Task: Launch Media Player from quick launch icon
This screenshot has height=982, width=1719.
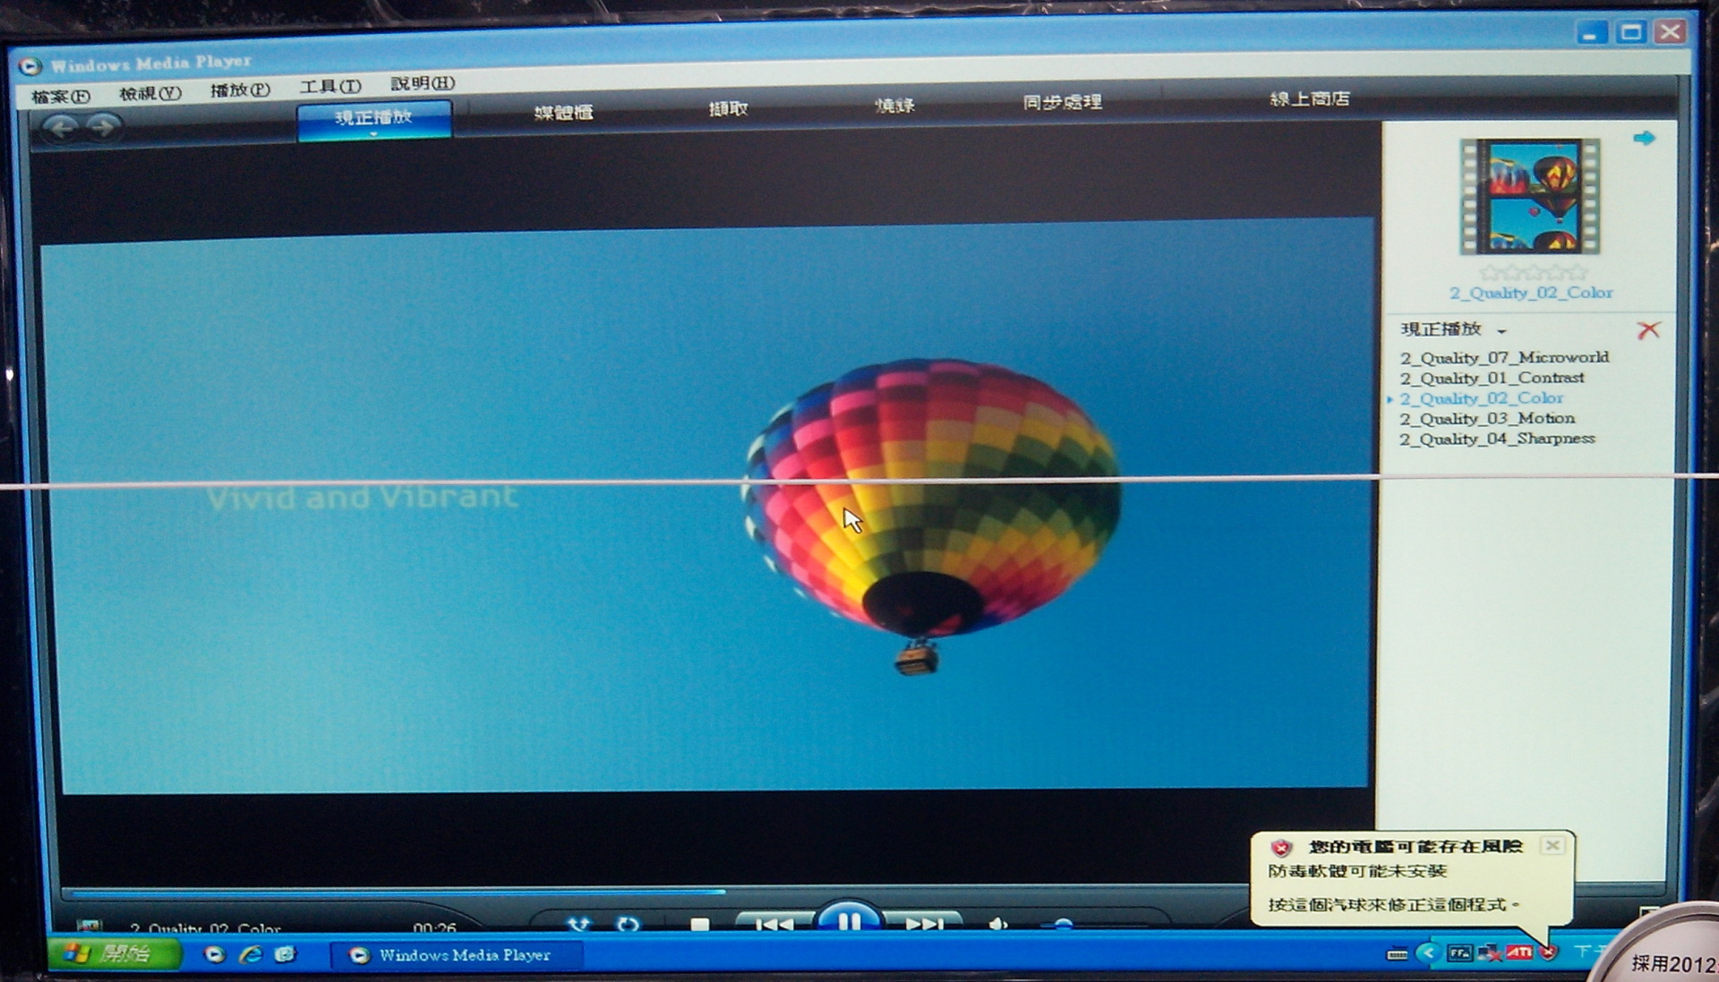Action: pyautogui.click(x=214, y=955)
